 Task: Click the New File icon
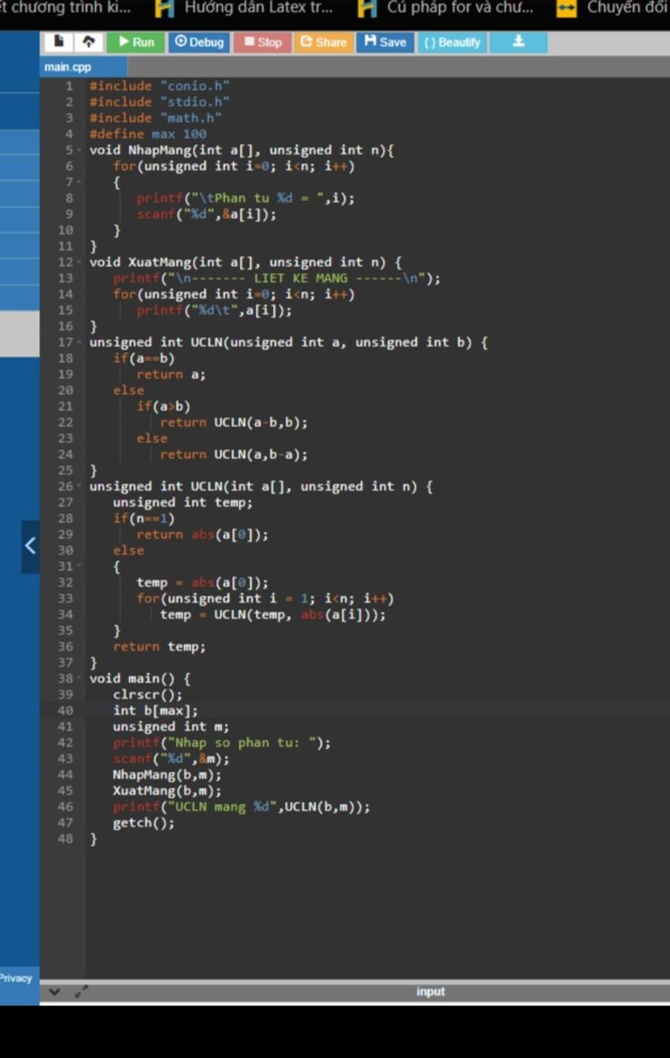coord(59,42)
